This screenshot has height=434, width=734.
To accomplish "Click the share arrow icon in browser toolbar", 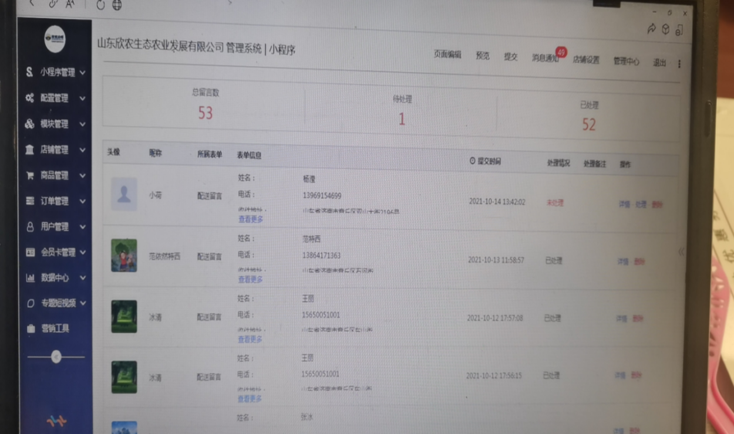I will [651, 29].
